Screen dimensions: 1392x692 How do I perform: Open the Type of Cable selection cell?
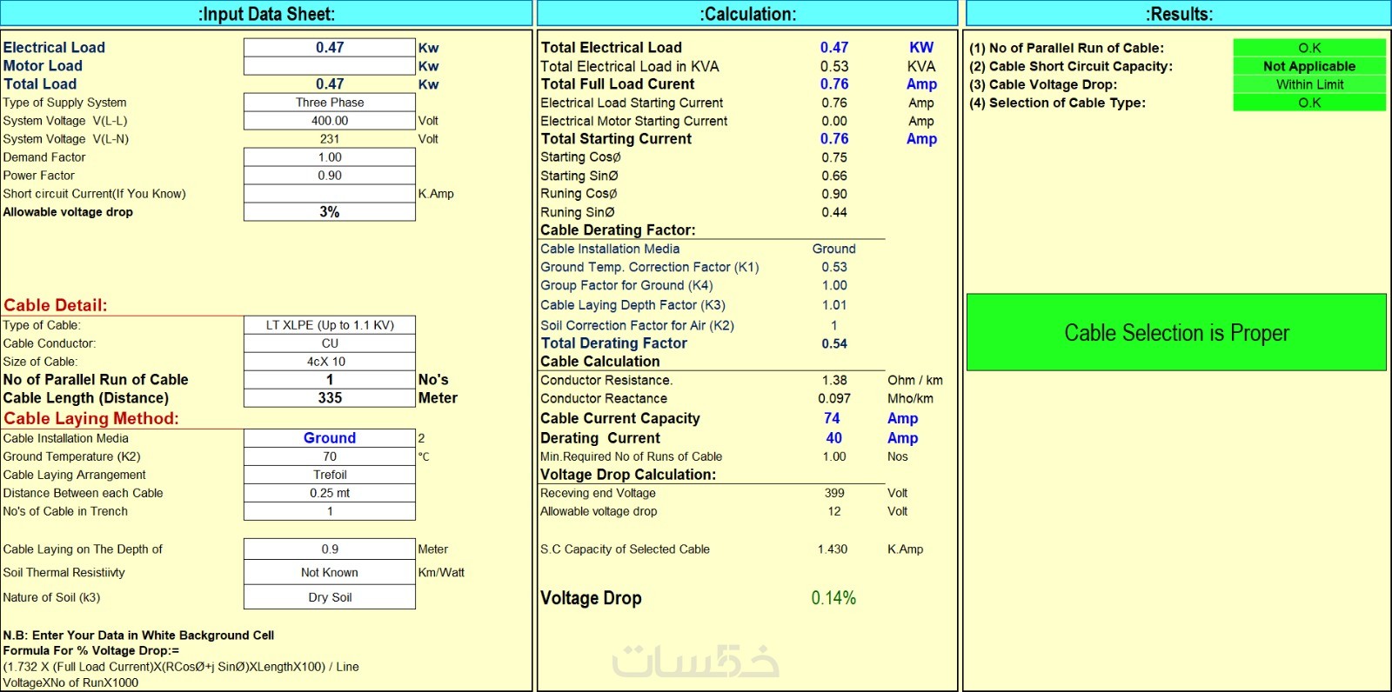pyautogui.click(x=330, y=325)
